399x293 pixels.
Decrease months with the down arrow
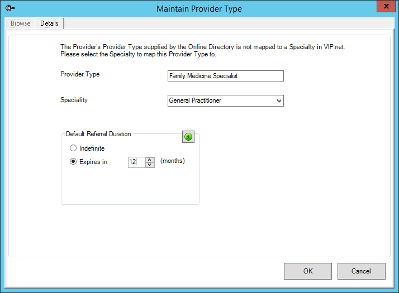[150, 165]
